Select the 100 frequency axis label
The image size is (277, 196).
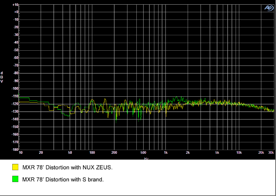[x=92, y=153]
